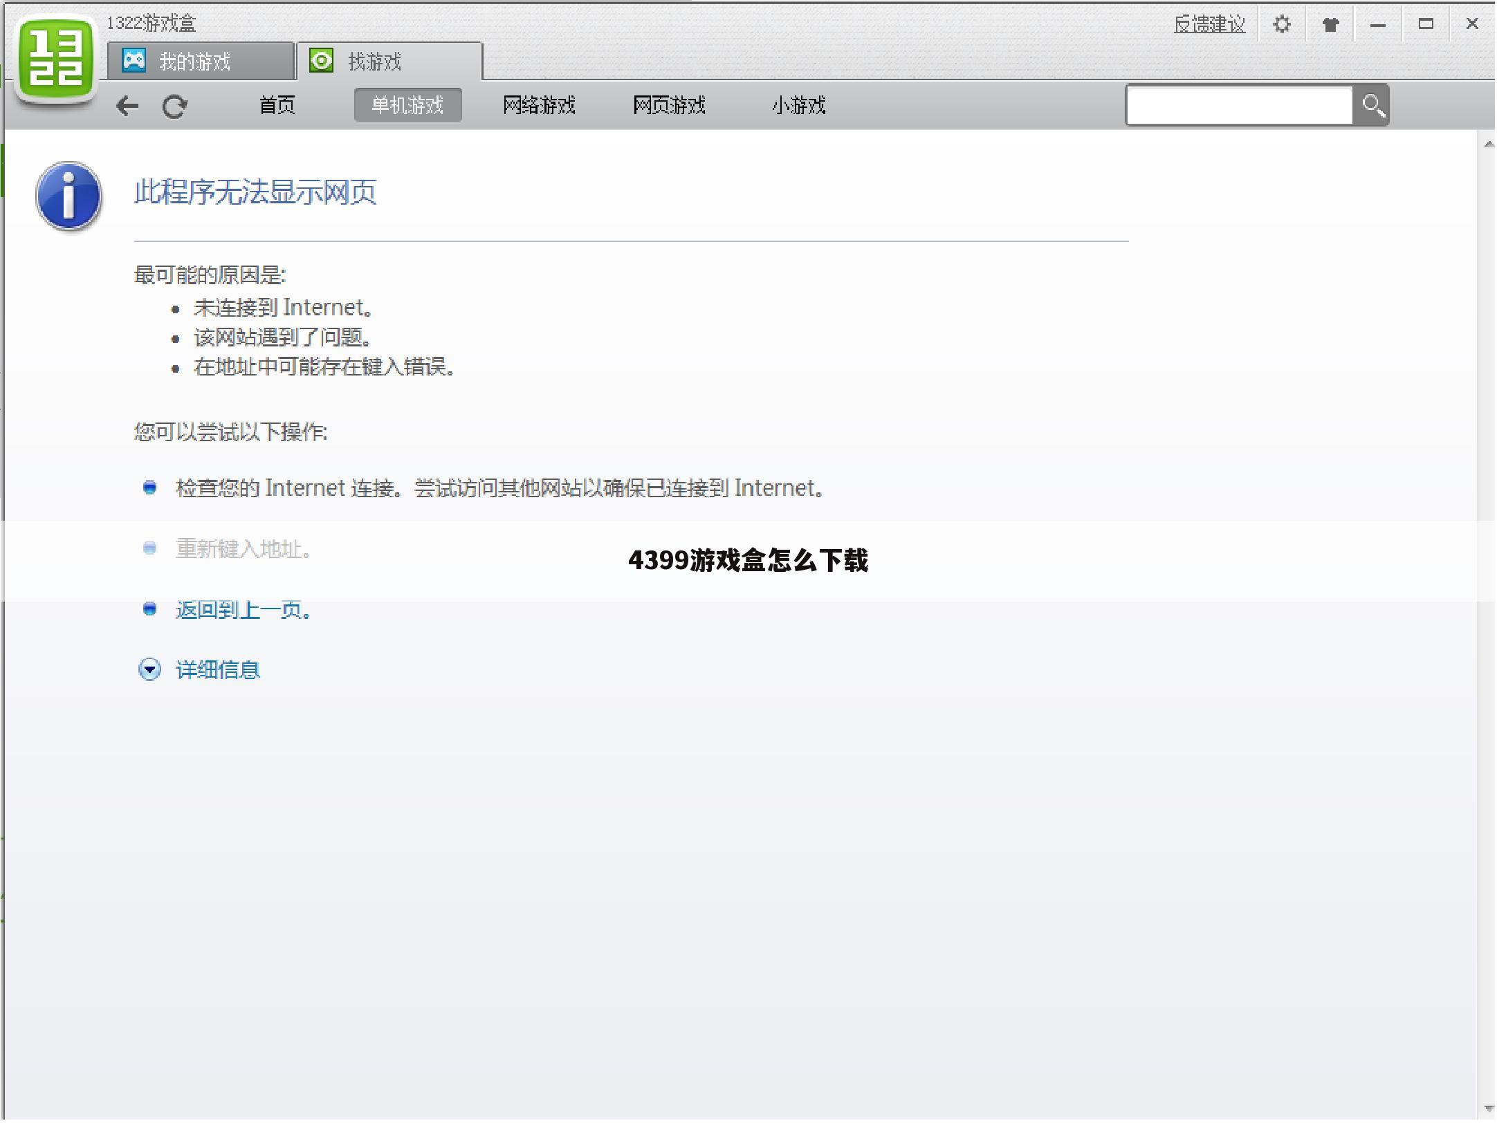The height and width of the screenshot is (1123, 1497).
Task: Open settings via the gear icon
Action: [x=1282, y=24]
